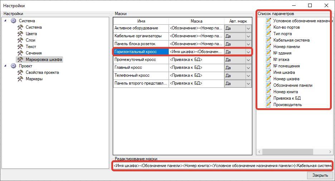Collapse the Система root tree node
The width and height of the screenshot is (335, 181).
5,21
